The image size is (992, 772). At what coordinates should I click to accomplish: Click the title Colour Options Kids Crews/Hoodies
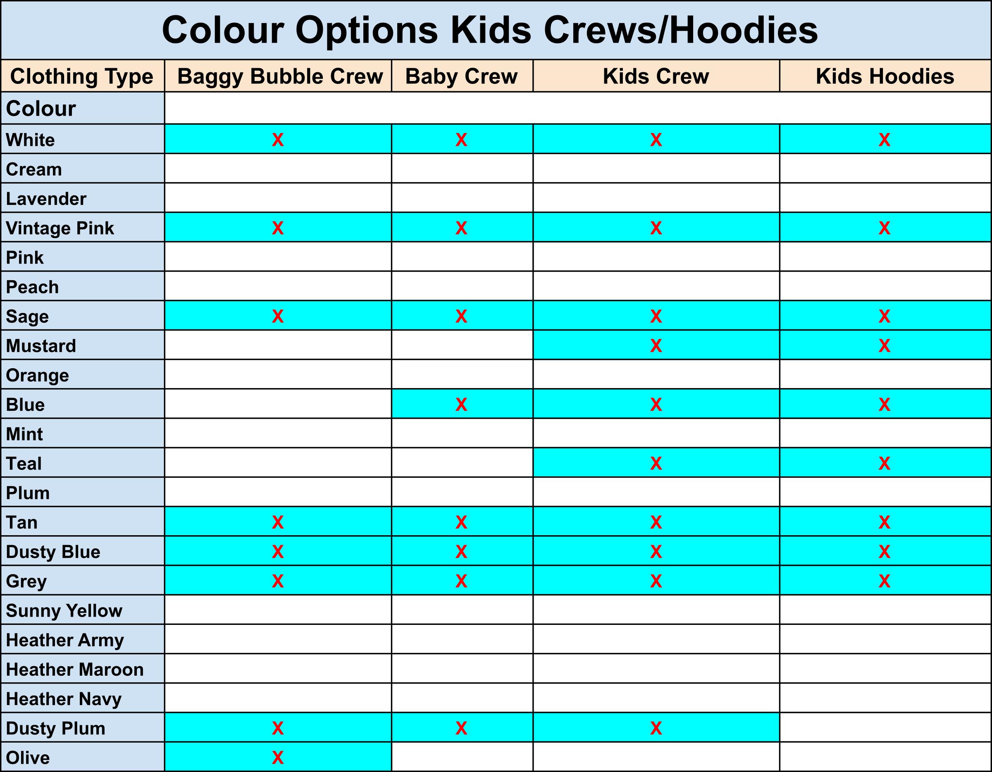[490, 30]
